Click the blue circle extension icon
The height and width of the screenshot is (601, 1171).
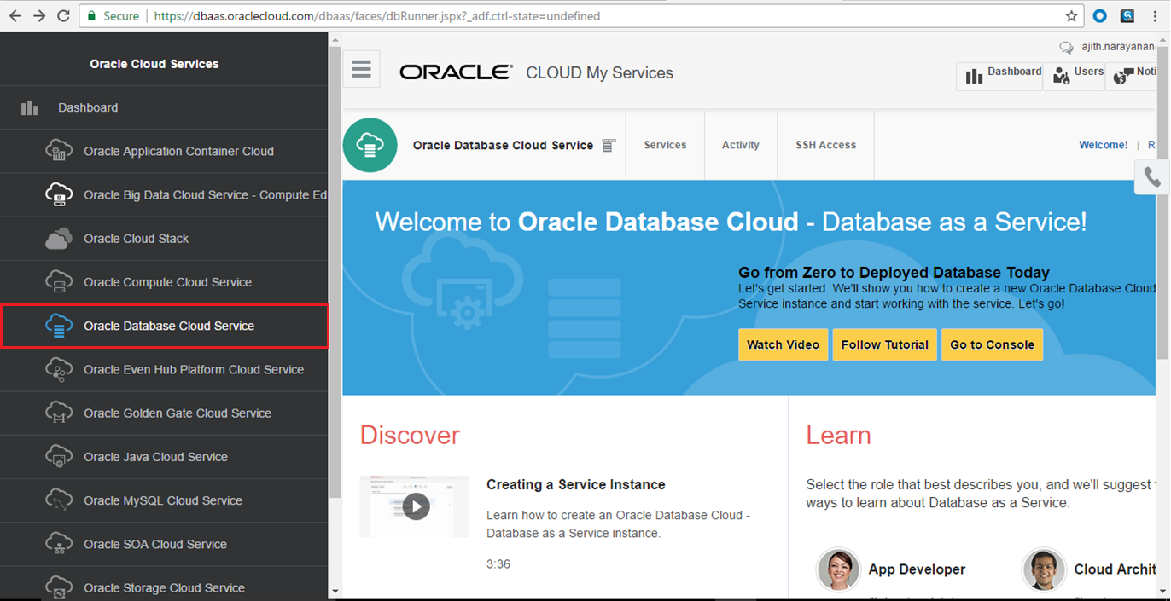(x=1100, y=16)
